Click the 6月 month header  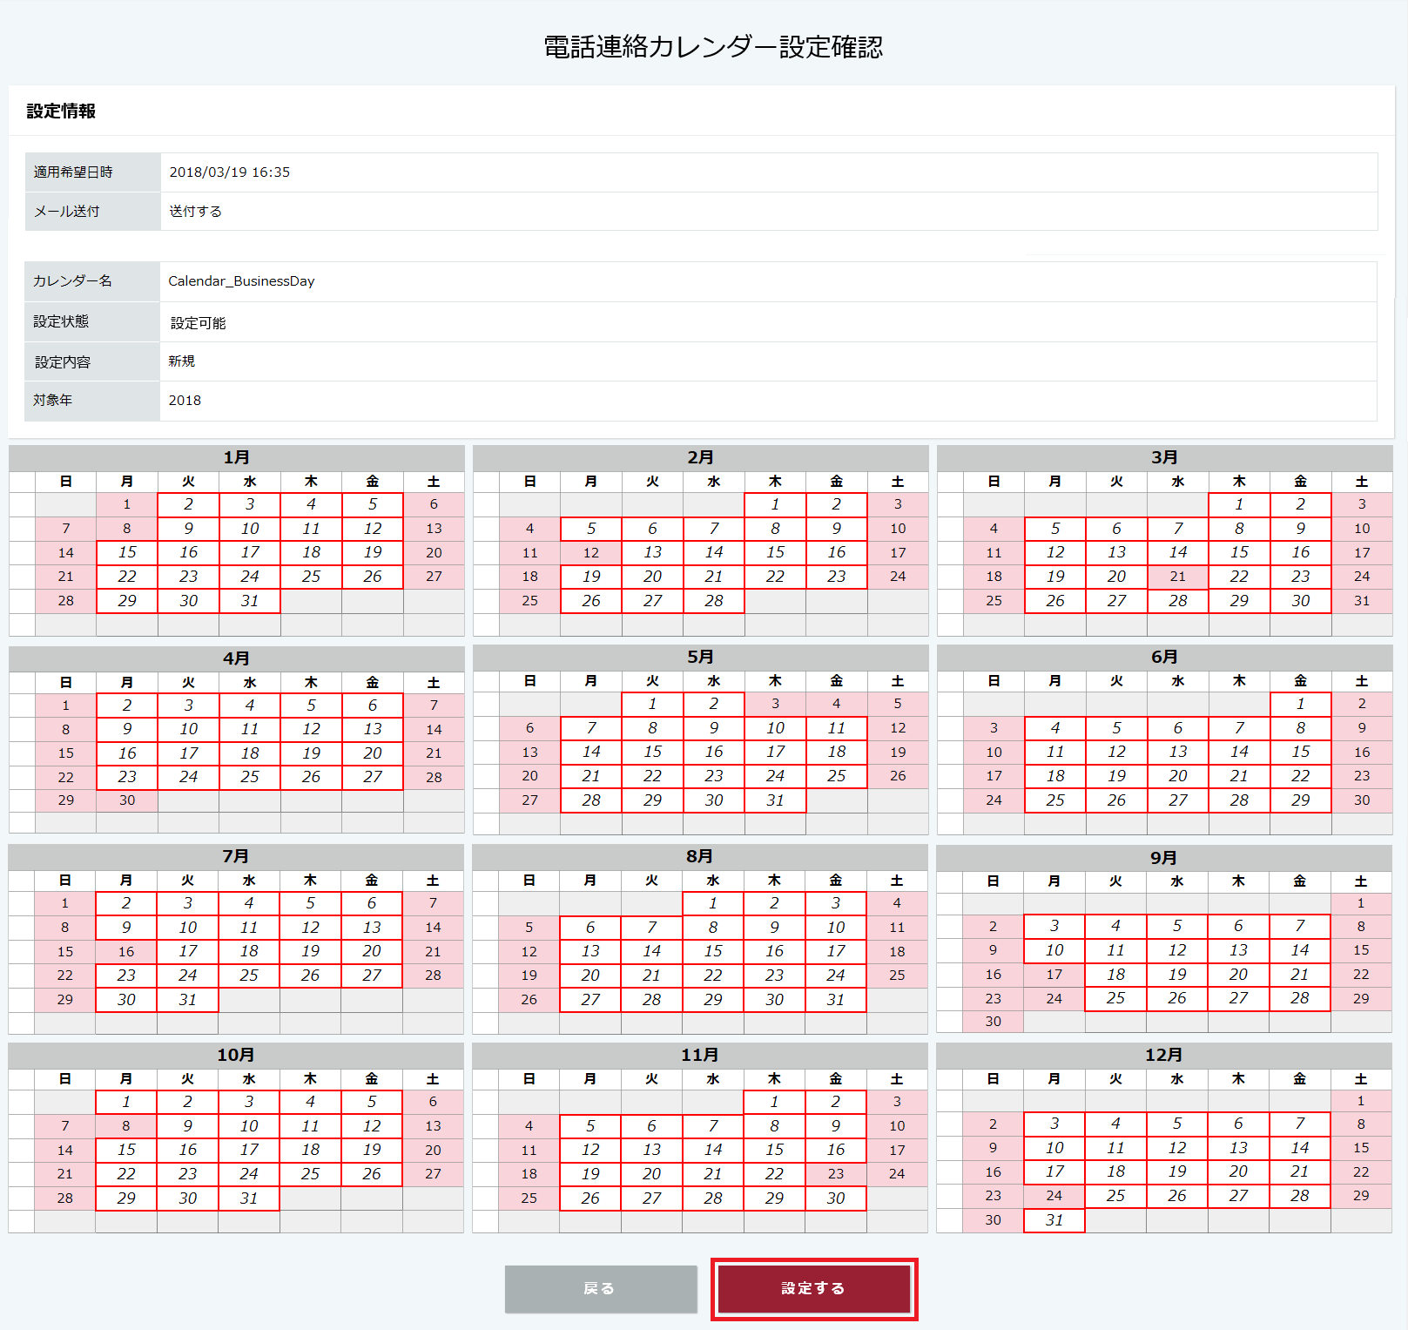pos(1165,657)
